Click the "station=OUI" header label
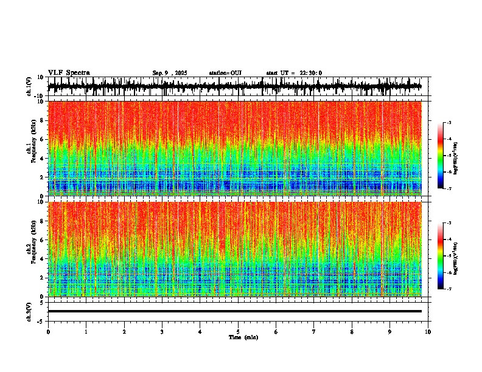482x372 pixels. pyautogui.click(x=225, y=73)
